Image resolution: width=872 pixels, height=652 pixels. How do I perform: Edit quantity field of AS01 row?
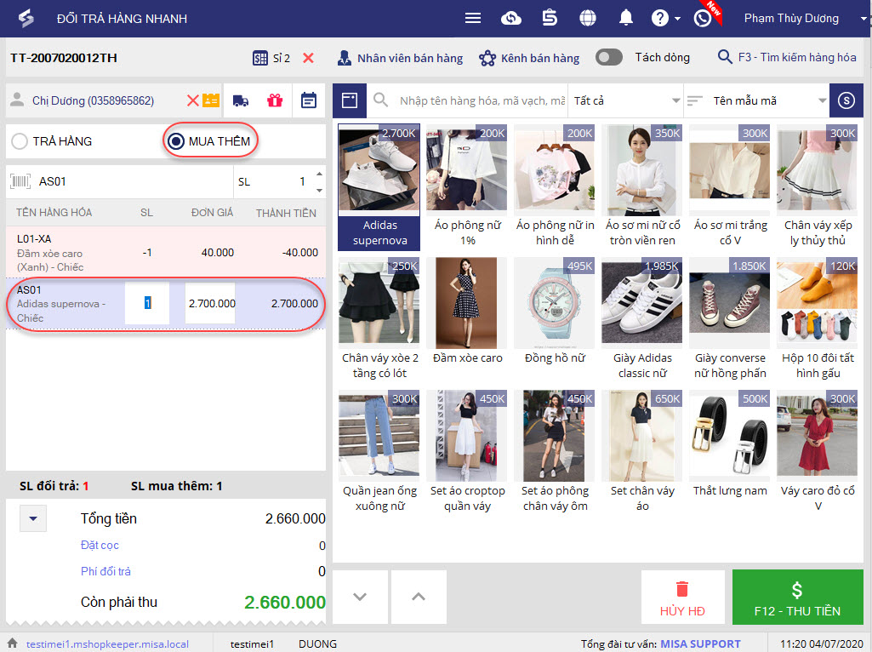pos(147,303)
